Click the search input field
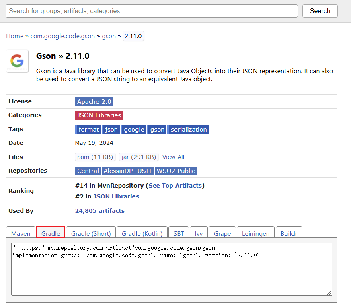 point(152,11)
